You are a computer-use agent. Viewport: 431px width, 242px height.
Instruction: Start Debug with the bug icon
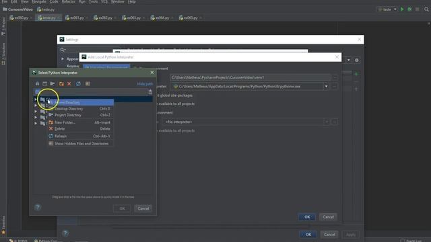[409, 9]
